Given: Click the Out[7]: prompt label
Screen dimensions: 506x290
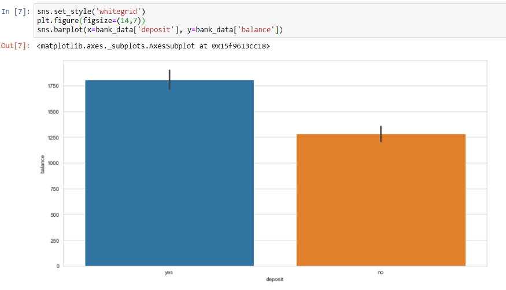Looking at the screenshot, I should pos(16,46).
